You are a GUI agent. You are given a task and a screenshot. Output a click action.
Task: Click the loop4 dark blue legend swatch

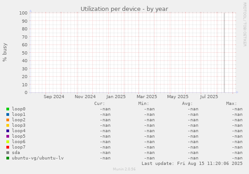[8, 131]
